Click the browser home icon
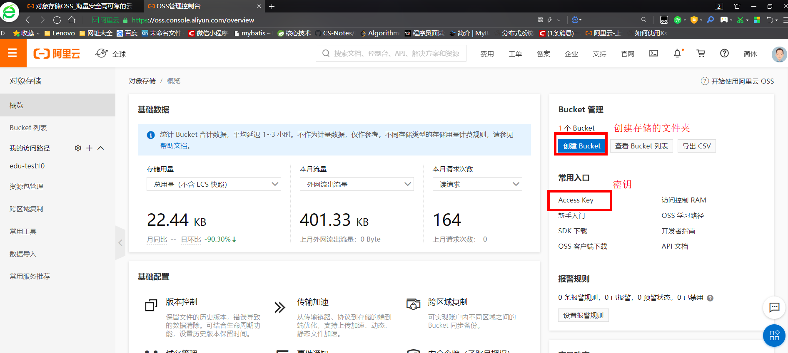This screenshot has height=353, width=788. (x=72, y=20)
